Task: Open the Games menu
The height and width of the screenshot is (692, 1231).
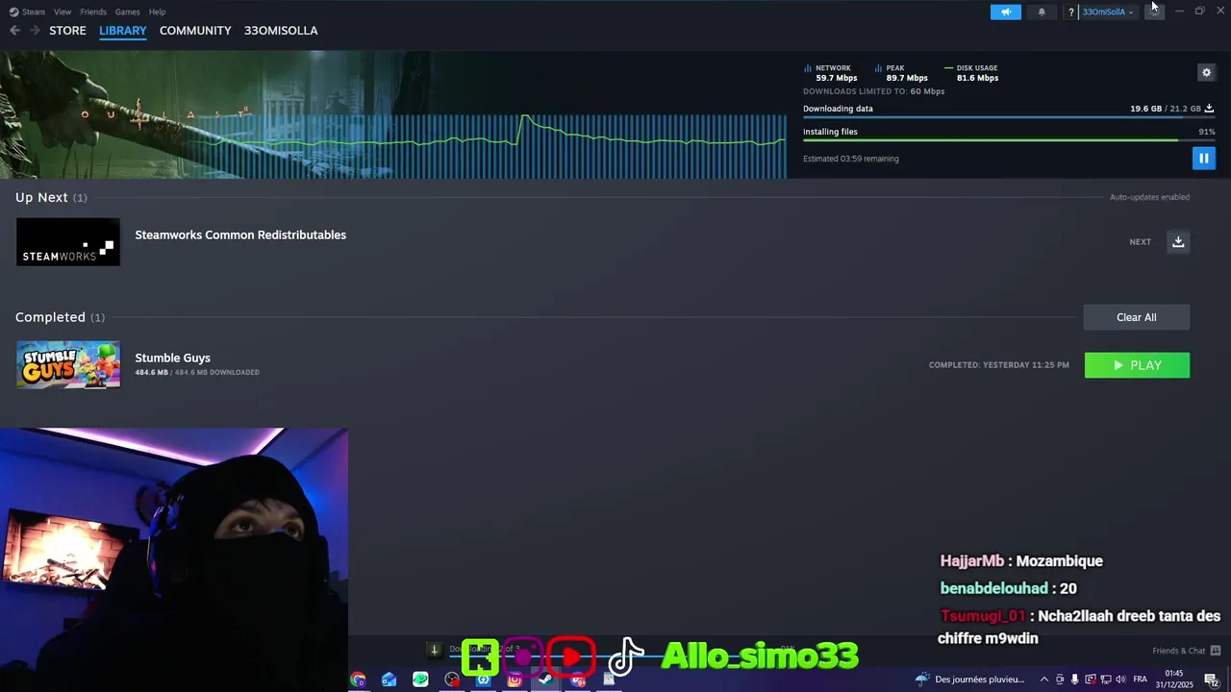Action: coord(127,12)
